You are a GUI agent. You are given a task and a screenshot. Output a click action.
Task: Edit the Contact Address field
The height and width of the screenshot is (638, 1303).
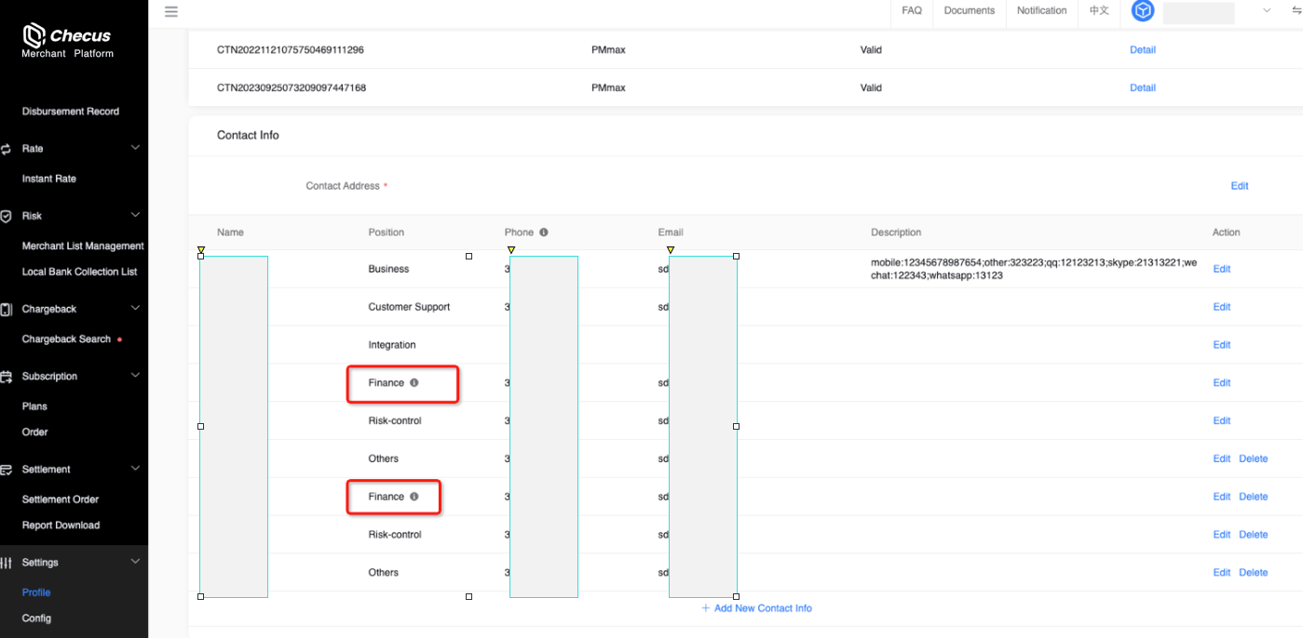click(1239, 186)
